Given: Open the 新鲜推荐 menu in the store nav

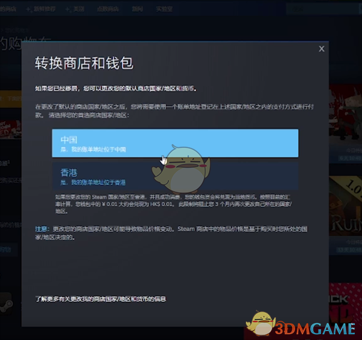Looking at the screenshot, I should [x=42, y=9].
